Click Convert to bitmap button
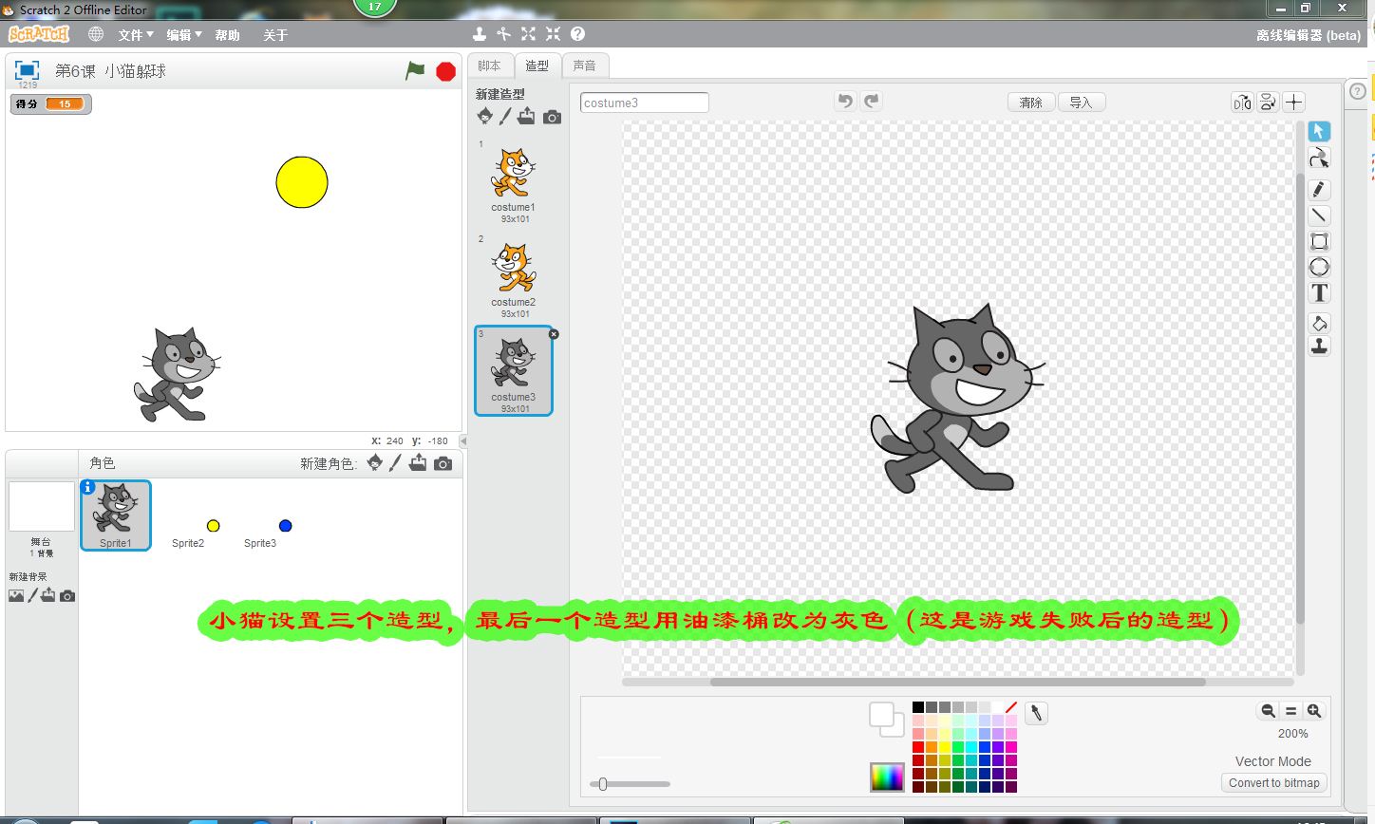The width and height of the screenshot is (1375, 824). point(1274,783)
